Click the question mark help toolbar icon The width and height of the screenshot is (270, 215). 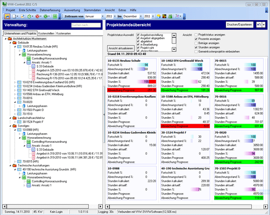click(177, 17)
